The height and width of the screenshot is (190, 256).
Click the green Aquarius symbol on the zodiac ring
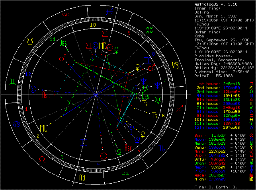tap(149, 29)
